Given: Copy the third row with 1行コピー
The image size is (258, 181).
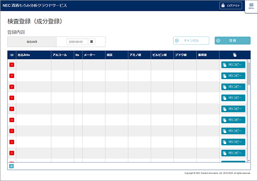Looking at the screenshot, I should click(233, 87).
